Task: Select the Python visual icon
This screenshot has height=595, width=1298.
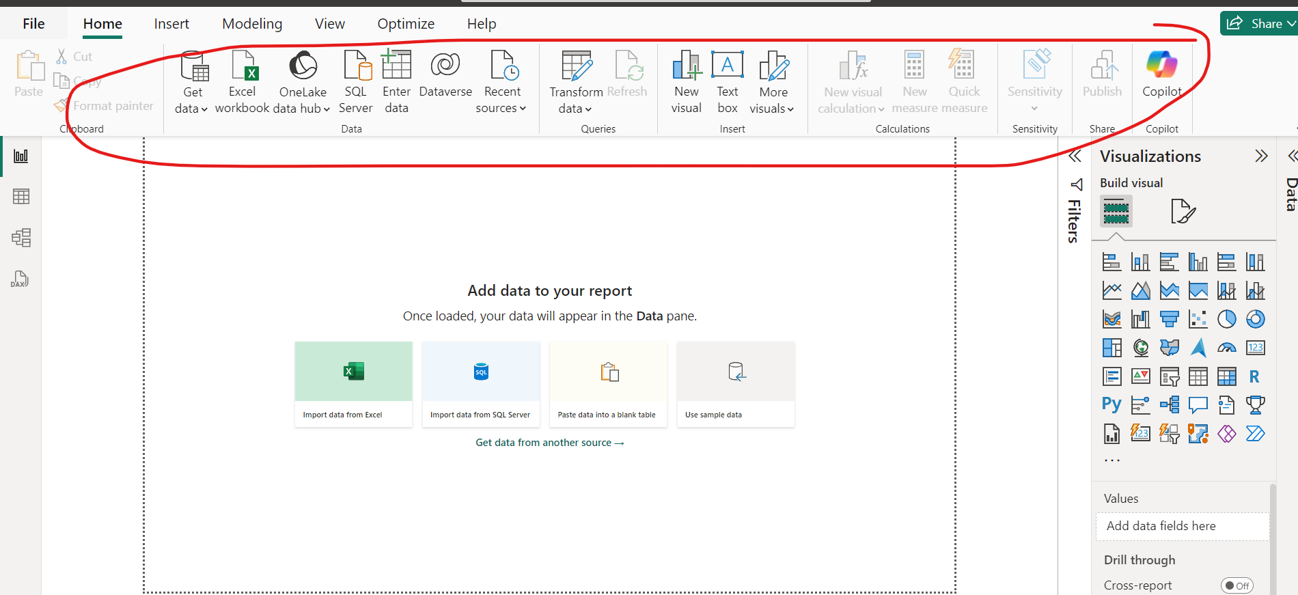Action: click(x=1111, y=404)
